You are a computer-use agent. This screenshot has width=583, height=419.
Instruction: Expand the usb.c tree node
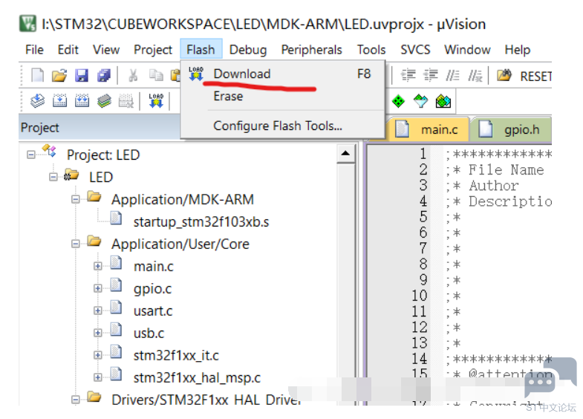98,333
